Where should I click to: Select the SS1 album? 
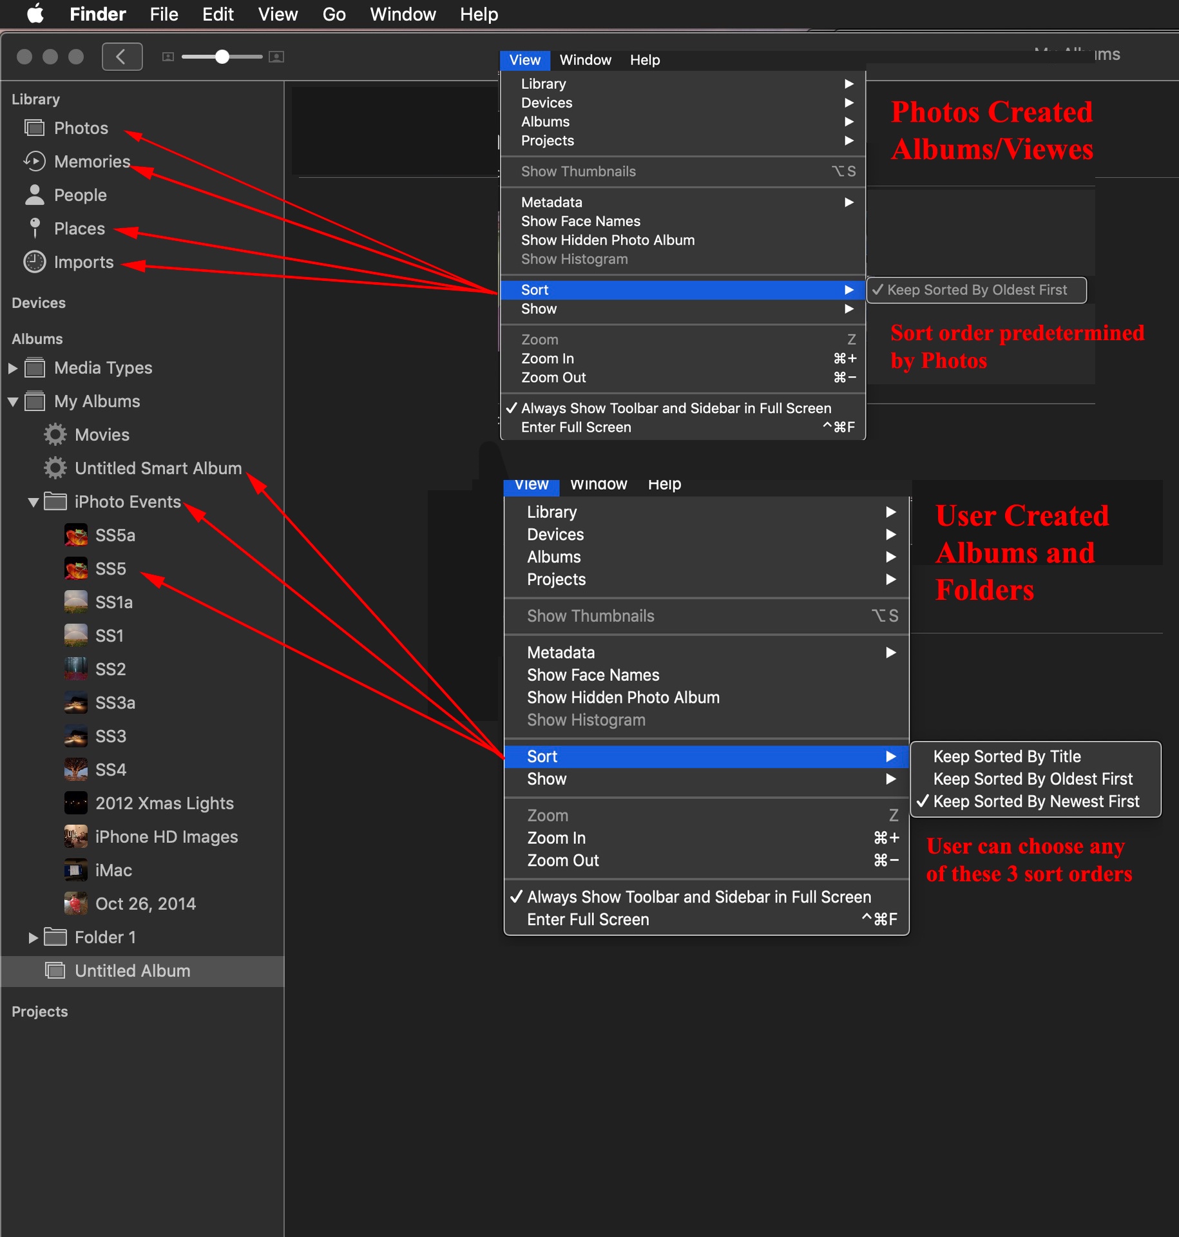point(110,636)
